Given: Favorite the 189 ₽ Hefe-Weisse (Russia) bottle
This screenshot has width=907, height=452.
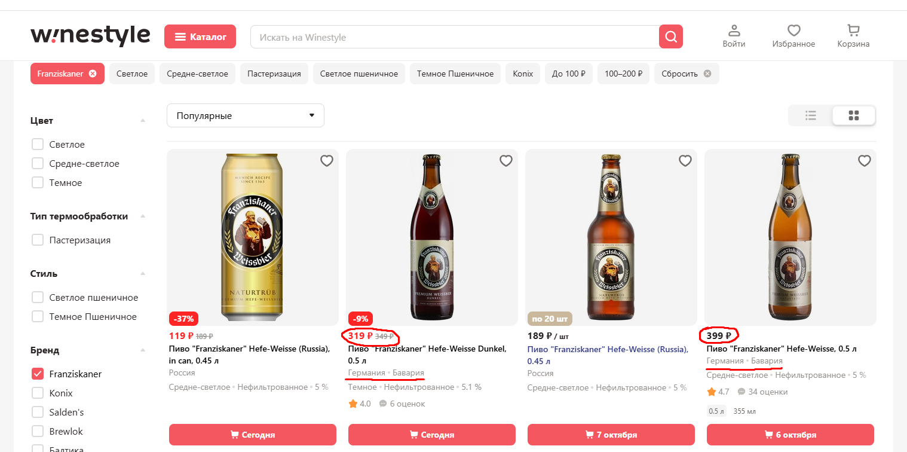Looking at the screenshot, I should 685,161.
